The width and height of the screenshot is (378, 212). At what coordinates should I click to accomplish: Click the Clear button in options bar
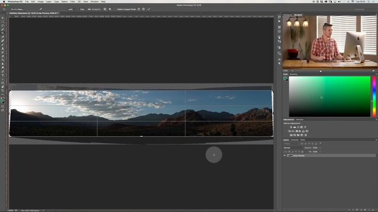[x=82, y=9]
